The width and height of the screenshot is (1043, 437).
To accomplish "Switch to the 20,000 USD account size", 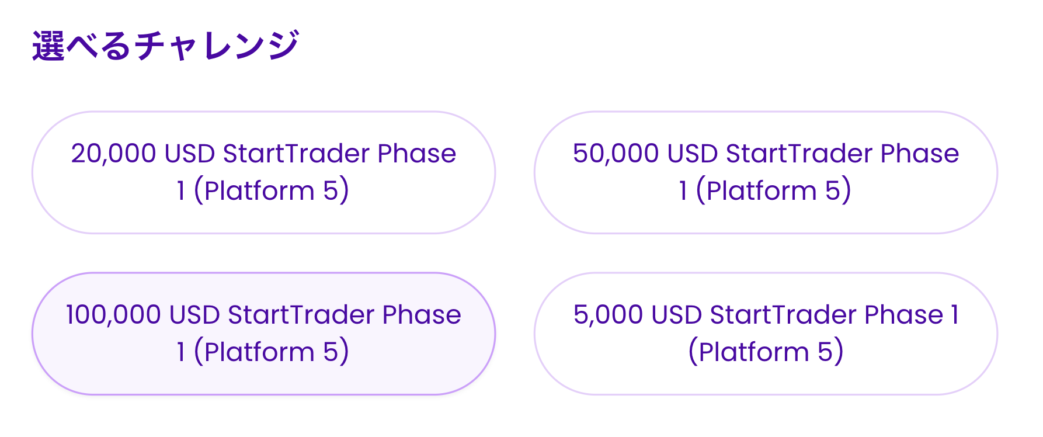I will tap(263, 172).
